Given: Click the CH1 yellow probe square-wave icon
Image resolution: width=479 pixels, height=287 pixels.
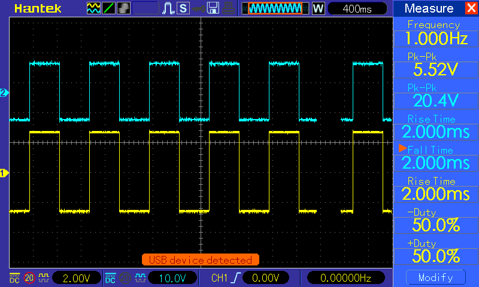Looking at the screenshot, I should click(x=44, y=278).
